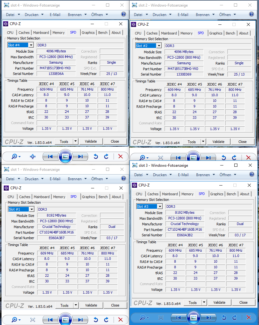Rotate clockwise in slot 4 window

coord(106,156)
